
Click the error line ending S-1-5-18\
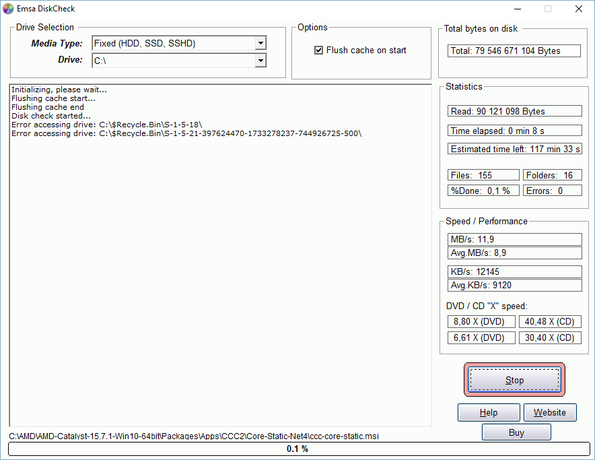[x=107, y=125]
